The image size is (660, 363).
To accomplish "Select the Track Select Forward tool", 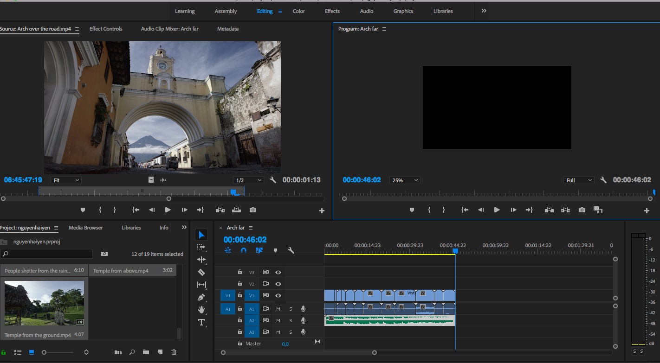I will click(x=201, y=247).
